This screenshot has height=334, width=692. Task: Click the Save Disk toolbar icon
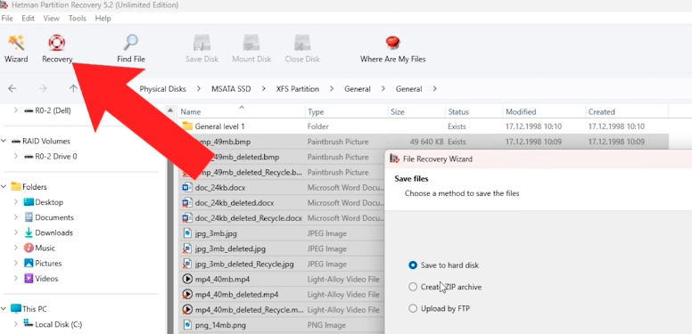point(202,43)
